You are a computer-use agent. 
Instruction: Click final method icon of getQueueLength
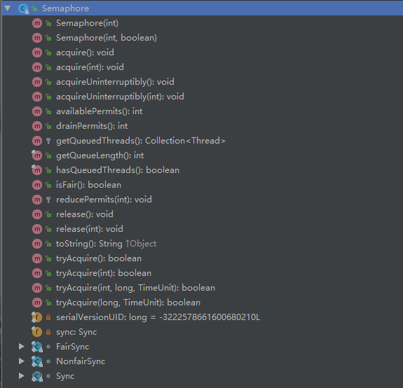(x=36, y=155)
